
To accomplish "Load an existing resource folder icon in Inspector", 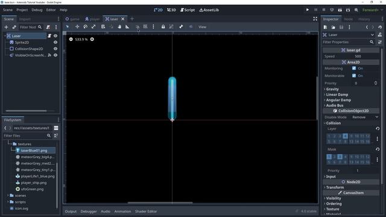I will pyautogui.click(x=333, y=27).
